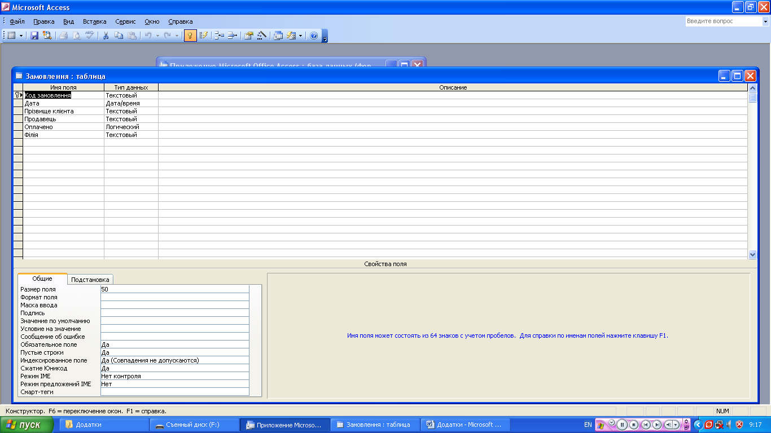Viewport: 771px width, 433px height.
Task: Open the Файл menu
Action: (17, 21)
